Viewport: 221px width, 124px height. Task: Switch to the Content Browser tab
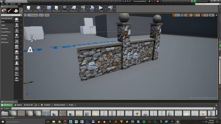coord(9,102)
